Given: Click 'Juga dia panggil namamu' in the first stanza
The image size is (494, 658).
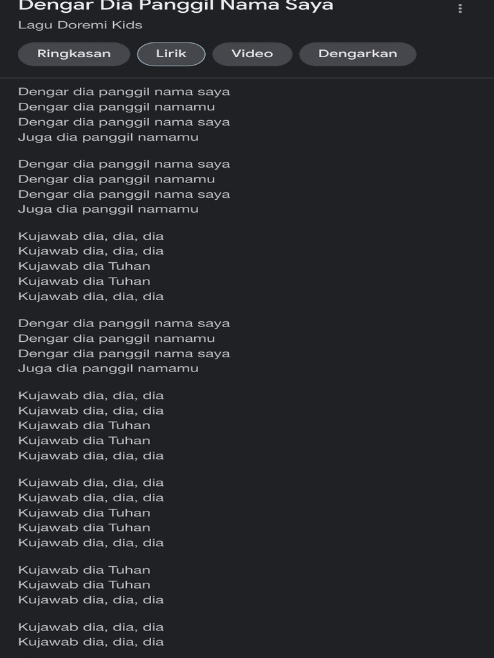Looking at the screenshot, I should [x=108, y=137].
